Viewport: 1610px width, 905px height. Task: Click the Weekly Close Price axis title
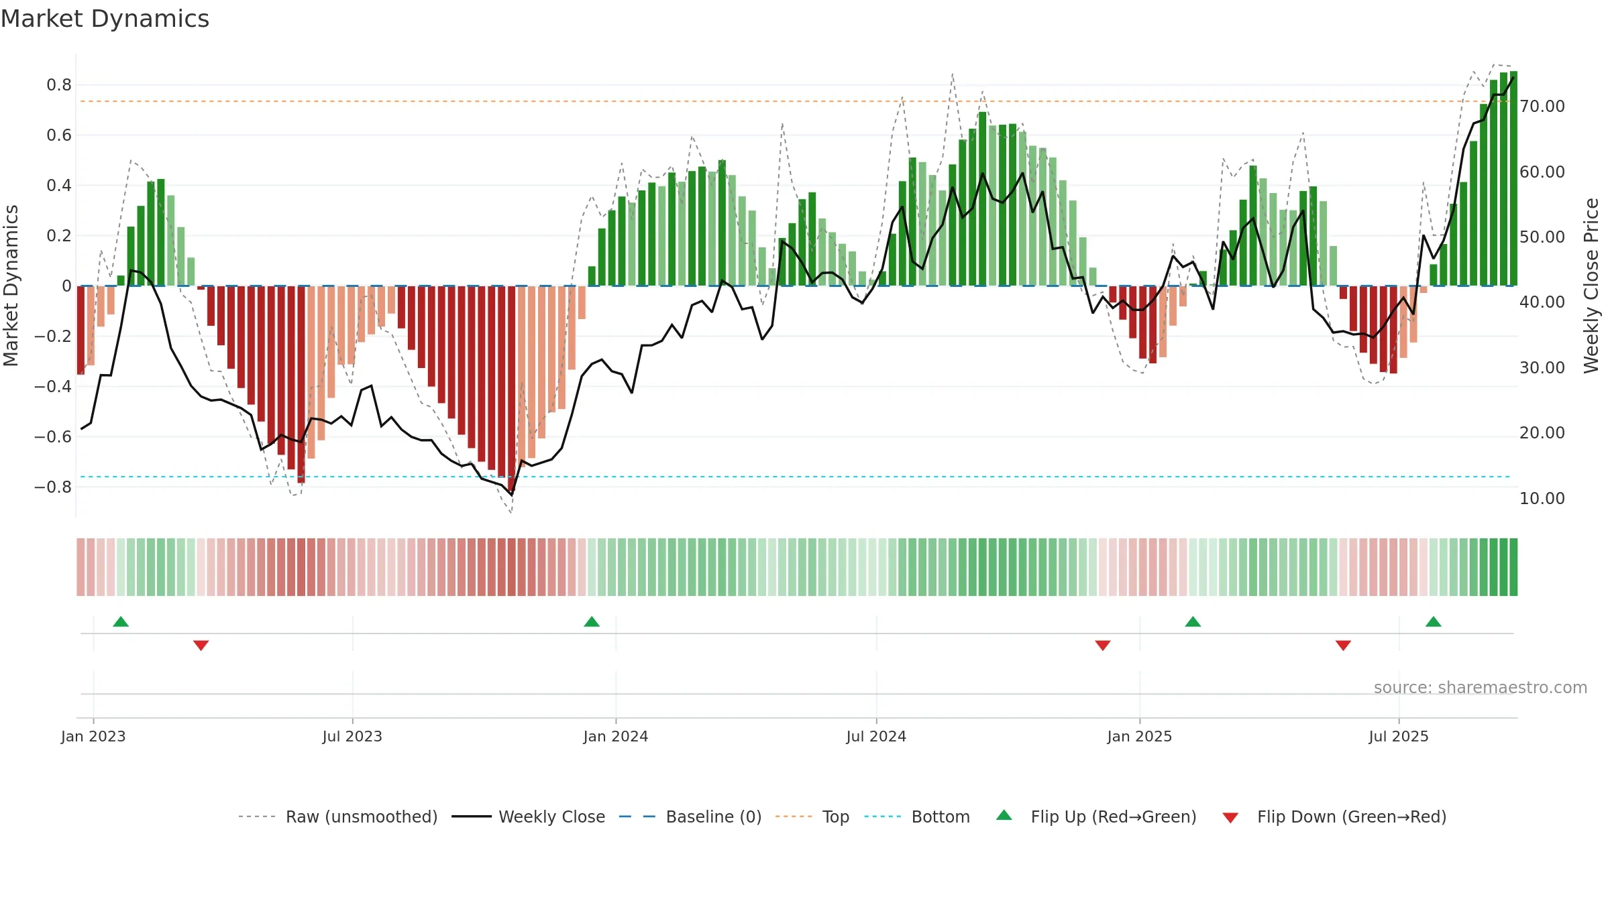tap(1591, 286)
